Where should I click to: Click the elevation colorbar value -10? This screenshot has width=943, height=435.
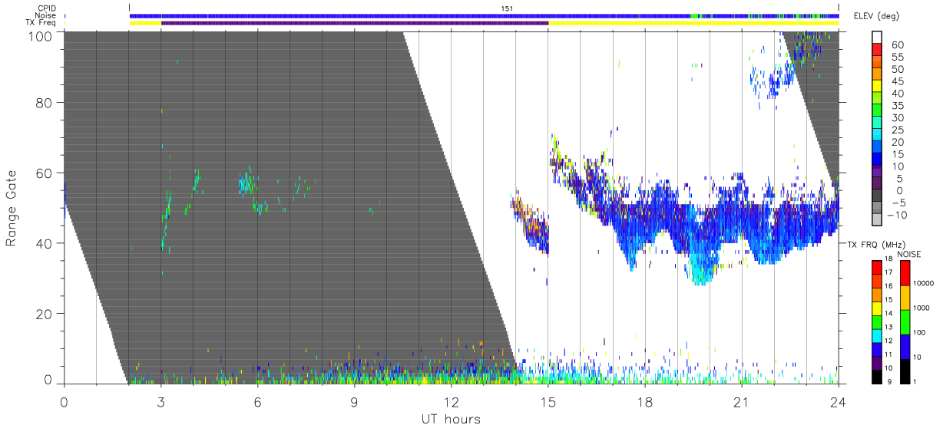(896, 216)
